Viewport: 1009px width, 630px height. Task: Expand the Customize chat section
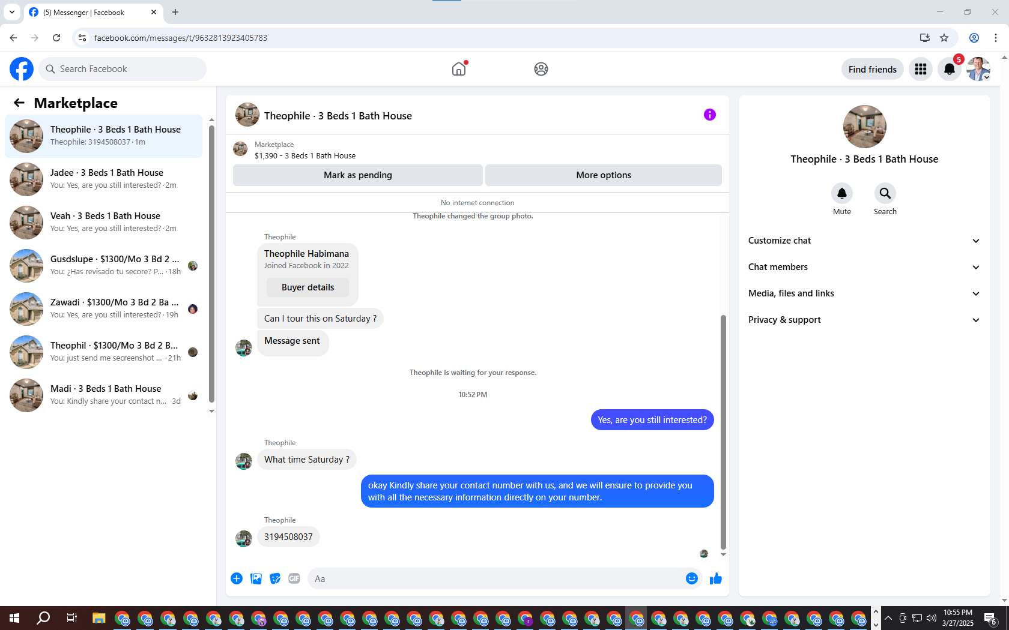[x=864, y=241]
